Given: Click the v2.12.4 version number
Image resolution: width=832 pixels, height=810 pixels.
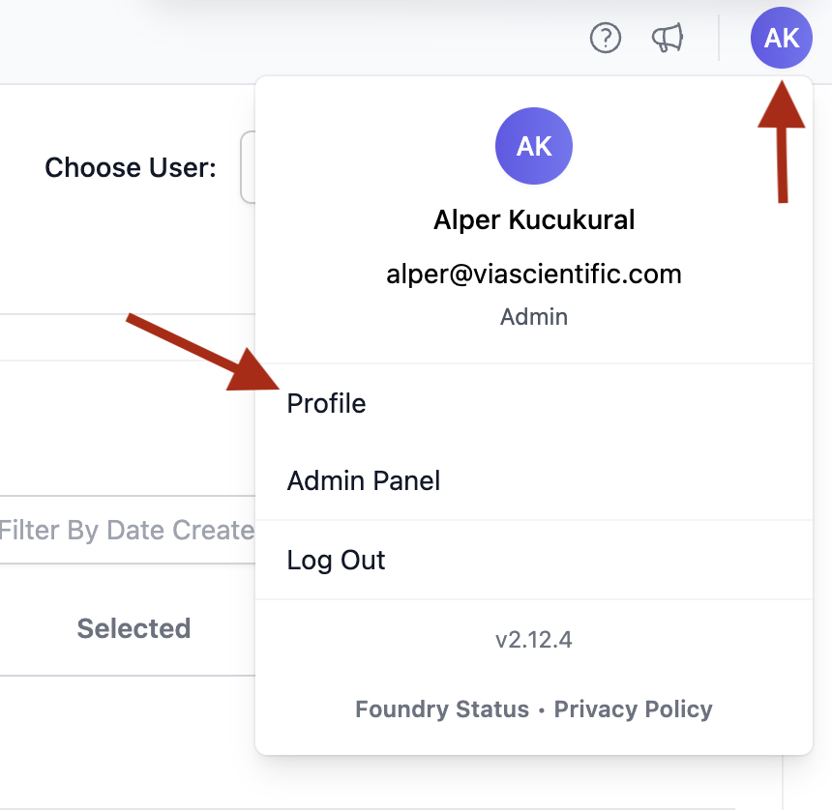Looking at the screenshot, I should click(534, 640).
